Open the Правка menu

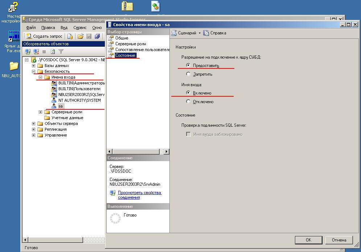[x=48, y=28]
